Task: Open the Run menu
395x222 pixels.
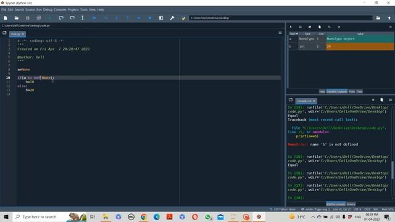Action: 39,10
